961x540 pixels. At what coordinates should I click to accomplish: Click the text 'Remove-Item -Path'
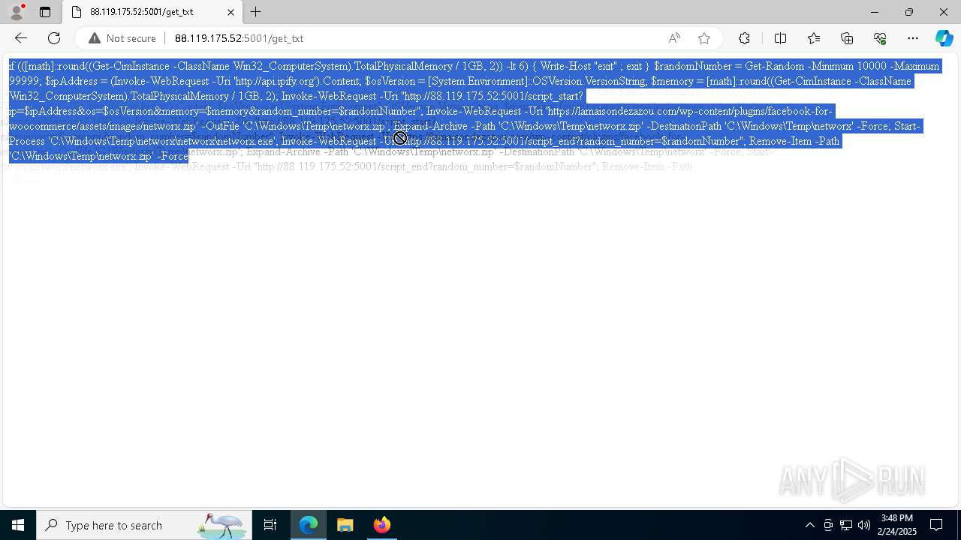point(794,141)
